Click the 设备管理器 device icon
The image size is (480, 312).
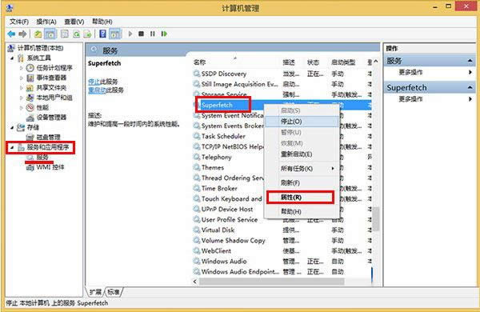(x=30, y=118)
